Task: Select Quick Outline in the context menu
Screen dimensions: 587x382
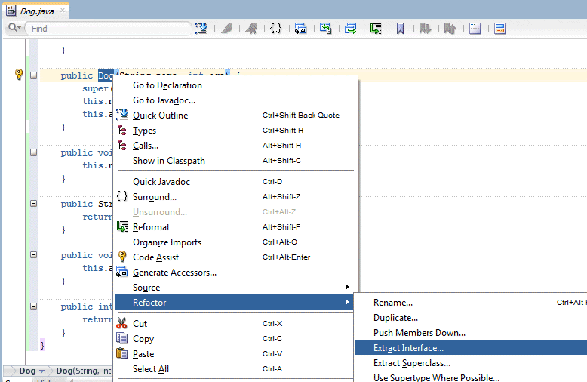Action: [x=236, y=116]
